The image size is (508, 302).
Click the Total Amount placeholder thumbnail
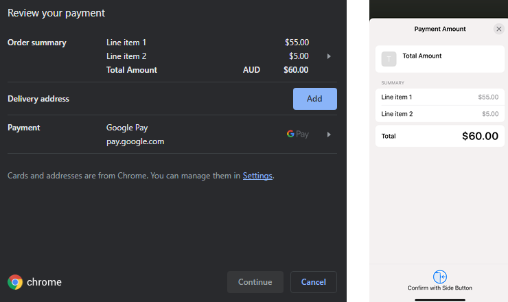coord(389,59)
